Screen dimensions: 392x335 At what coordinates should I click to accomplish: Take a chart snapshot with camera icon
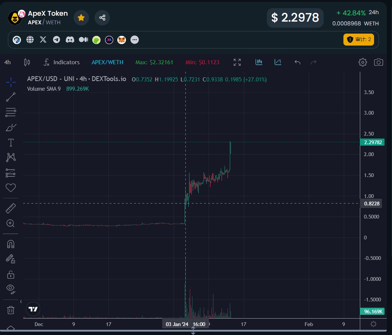click(x=378, y=62)
